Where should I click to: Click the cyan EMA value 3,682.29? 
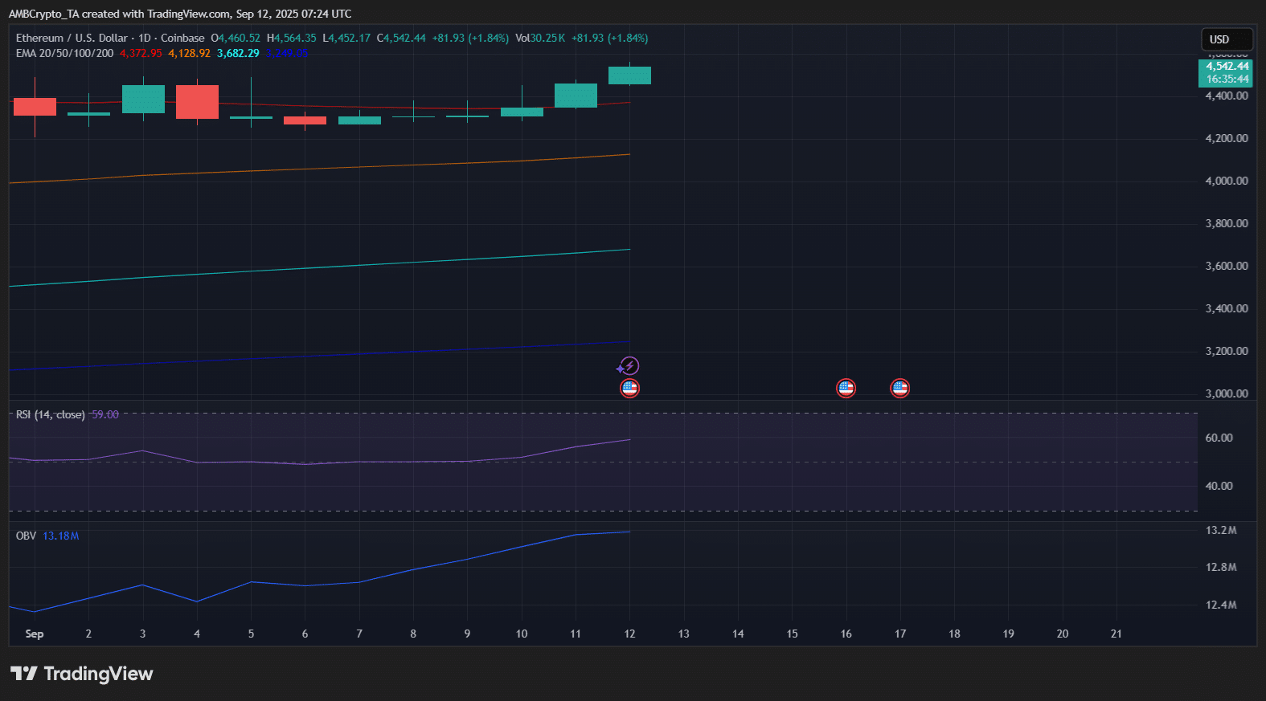[238, 53]
